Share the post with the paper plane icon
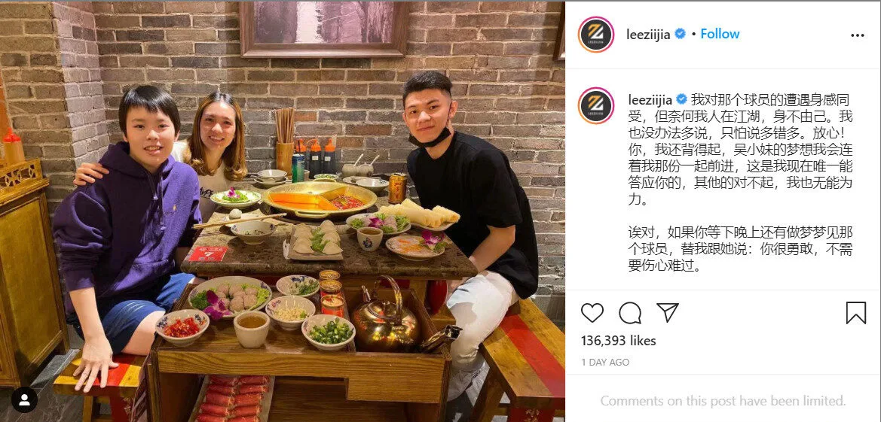The height and width of the screenshot is (422, 881). pyautogui.click(x=668, y=312)
